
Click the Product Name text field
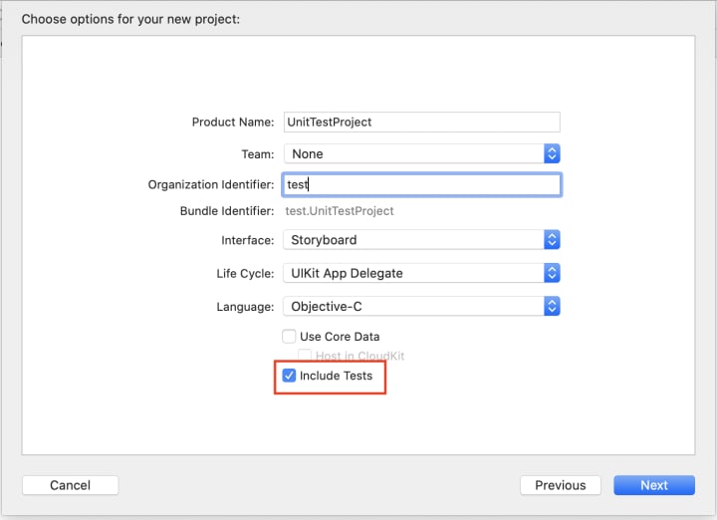pos(421,122)
